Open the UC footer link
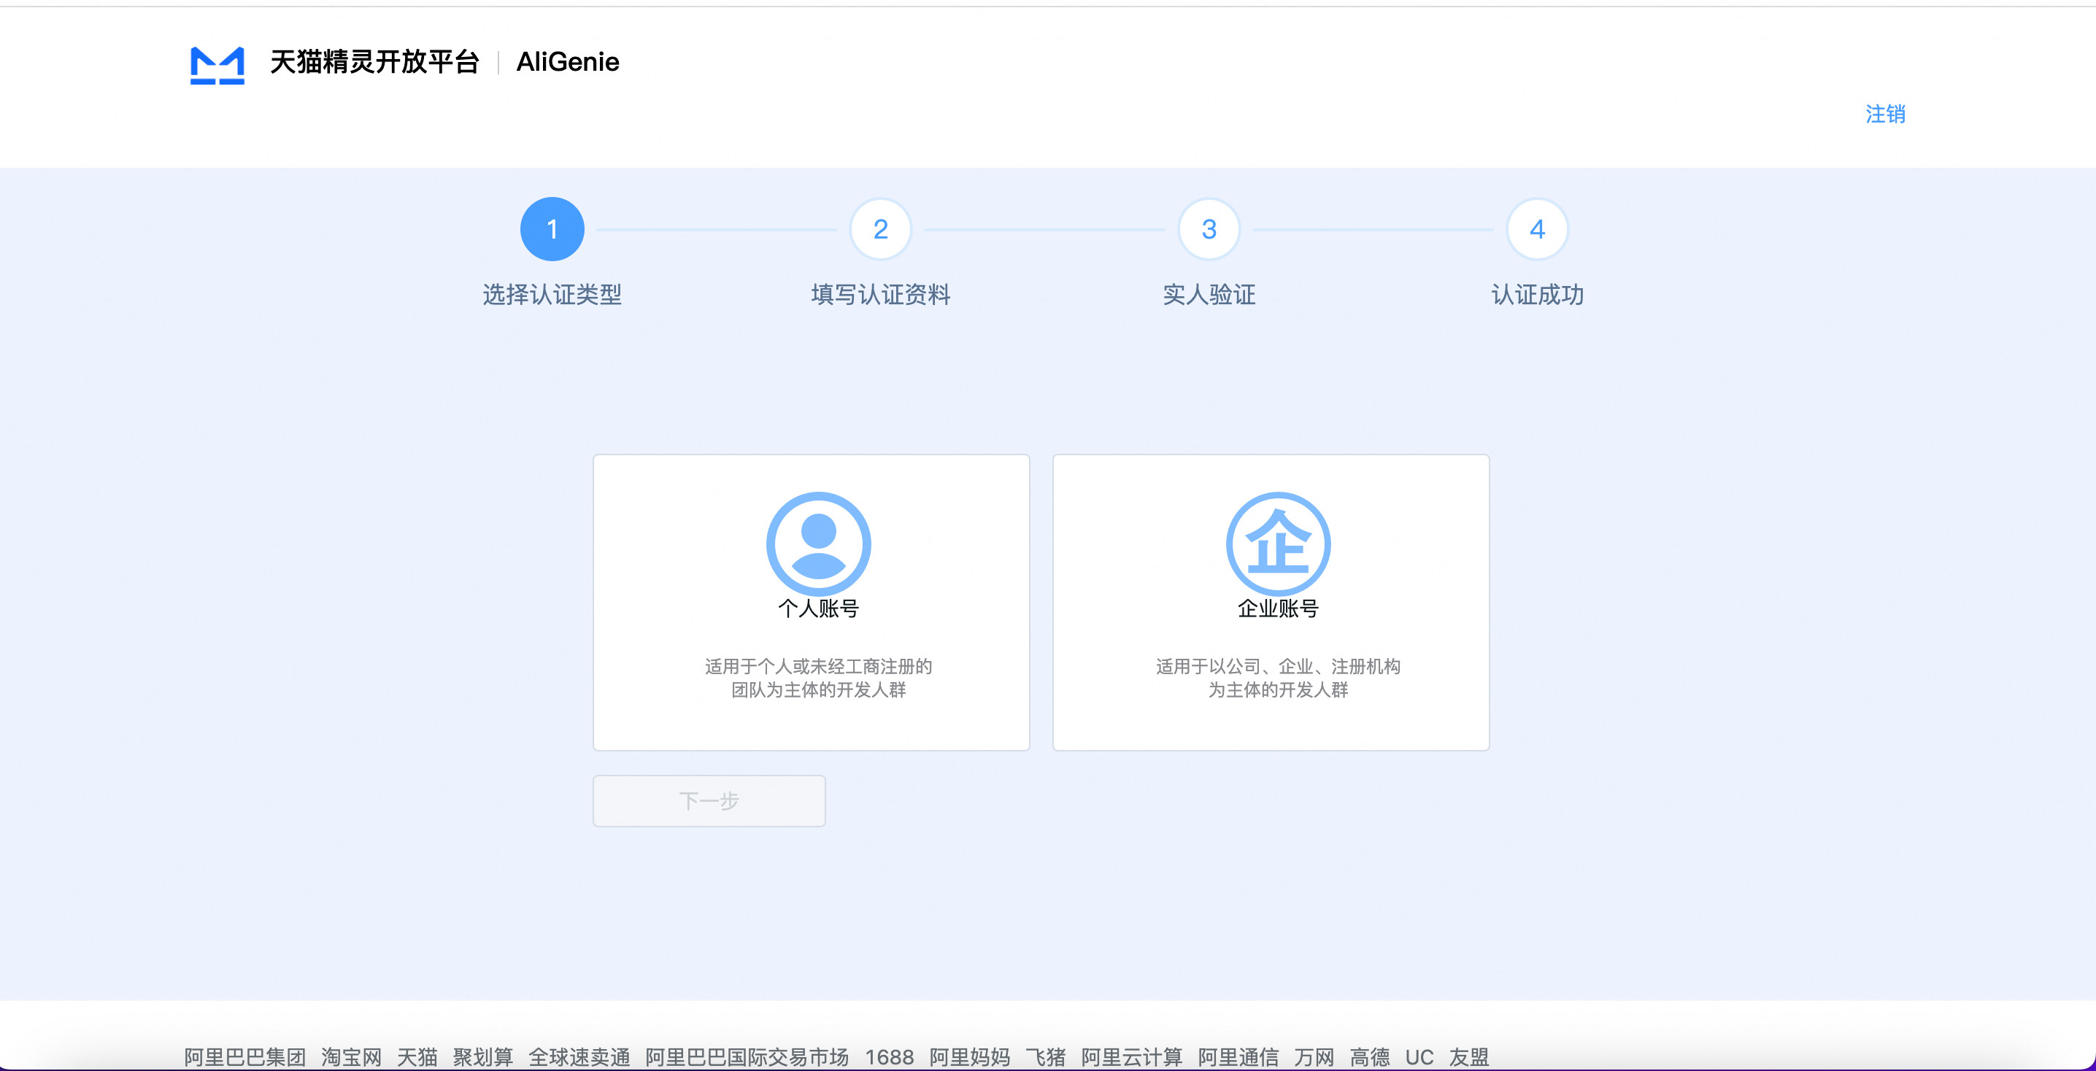The width and height of the screenshot is (2096, 1071). pos(1420,1057)
